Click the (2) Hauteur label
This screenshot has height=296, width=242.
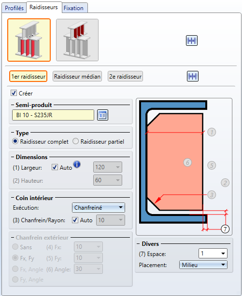click(28, 181)
